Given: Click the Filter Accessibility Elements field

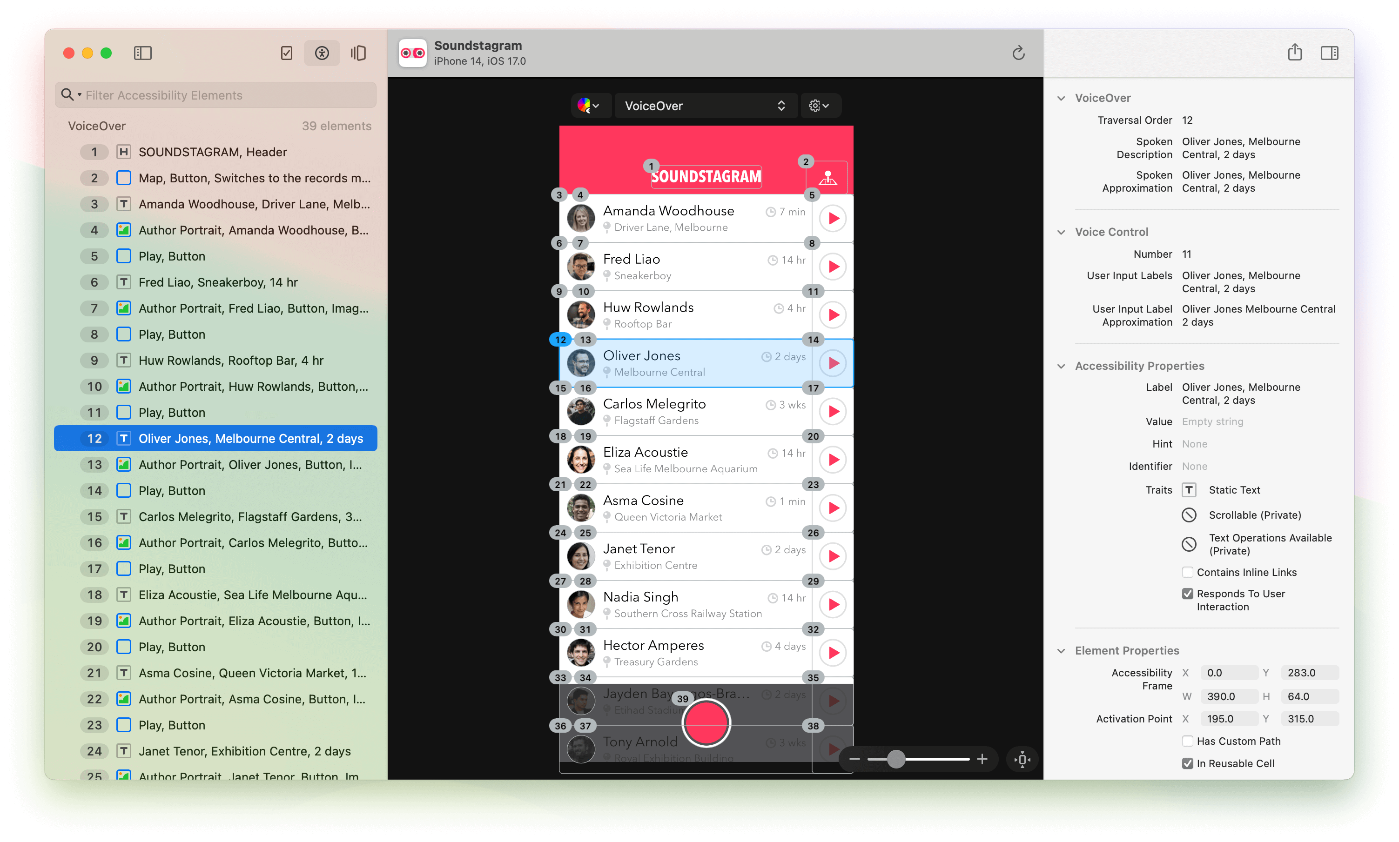Looking at the screenshot, I should (x=215, y=95).
